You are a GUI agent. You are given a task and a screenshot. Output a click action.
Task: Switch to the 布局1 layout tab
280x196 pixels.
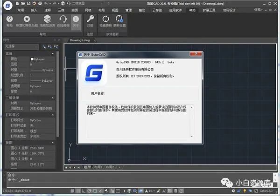coord(98,167)
